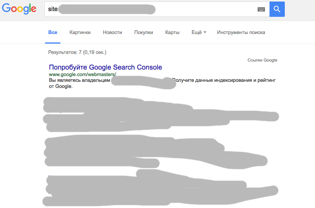Click the Результатов: 7 count text
Viewport: 315px width, 208px height.
(77, 52)
